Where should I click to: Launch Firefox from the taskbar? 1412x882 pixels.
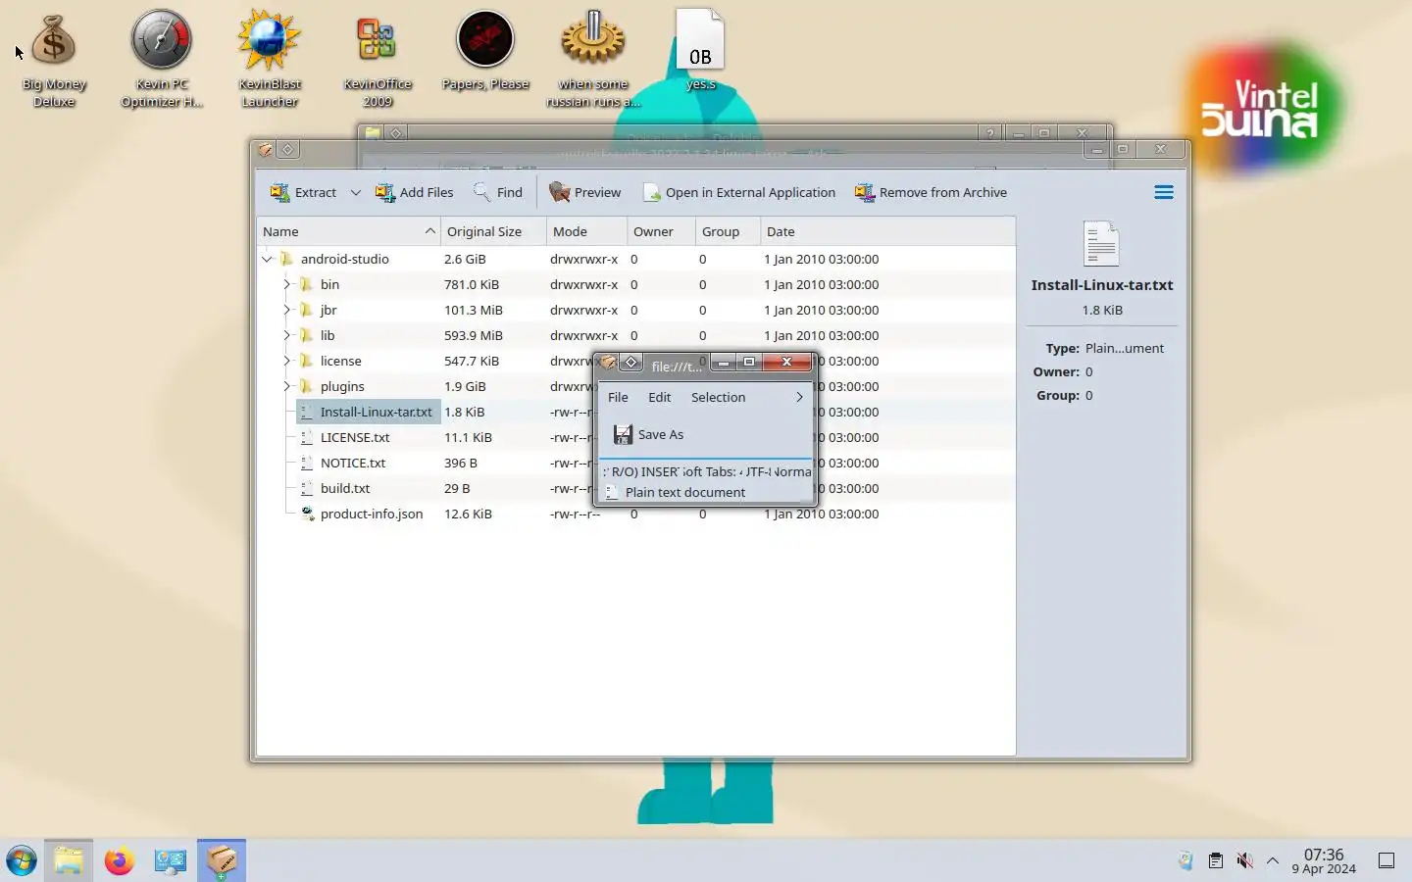click(x=120, y=861)
